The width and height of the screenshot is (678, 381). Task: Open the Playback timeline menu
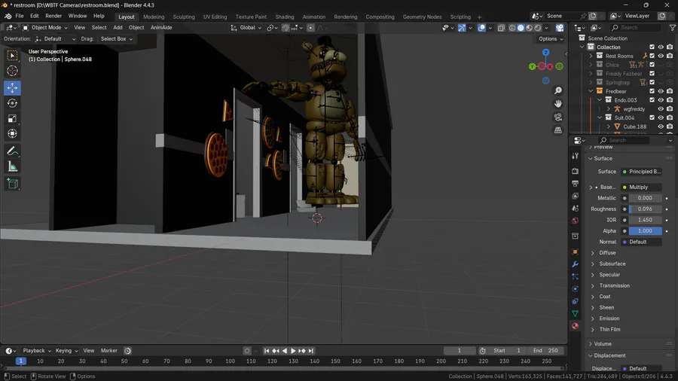(x=37, y=351)
